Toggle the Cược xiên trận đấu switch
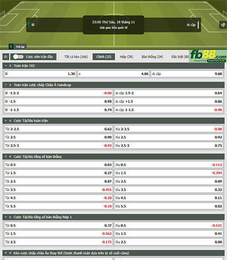Screen dimensions: 227x260 coord(18,57)
